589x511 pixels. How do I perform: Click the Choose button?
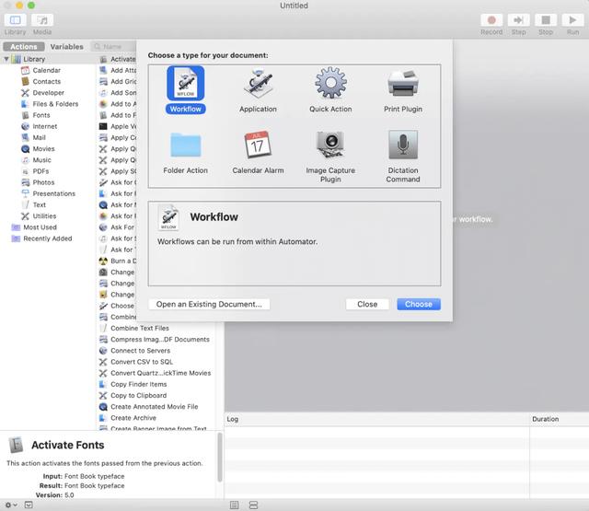point(419,305)
